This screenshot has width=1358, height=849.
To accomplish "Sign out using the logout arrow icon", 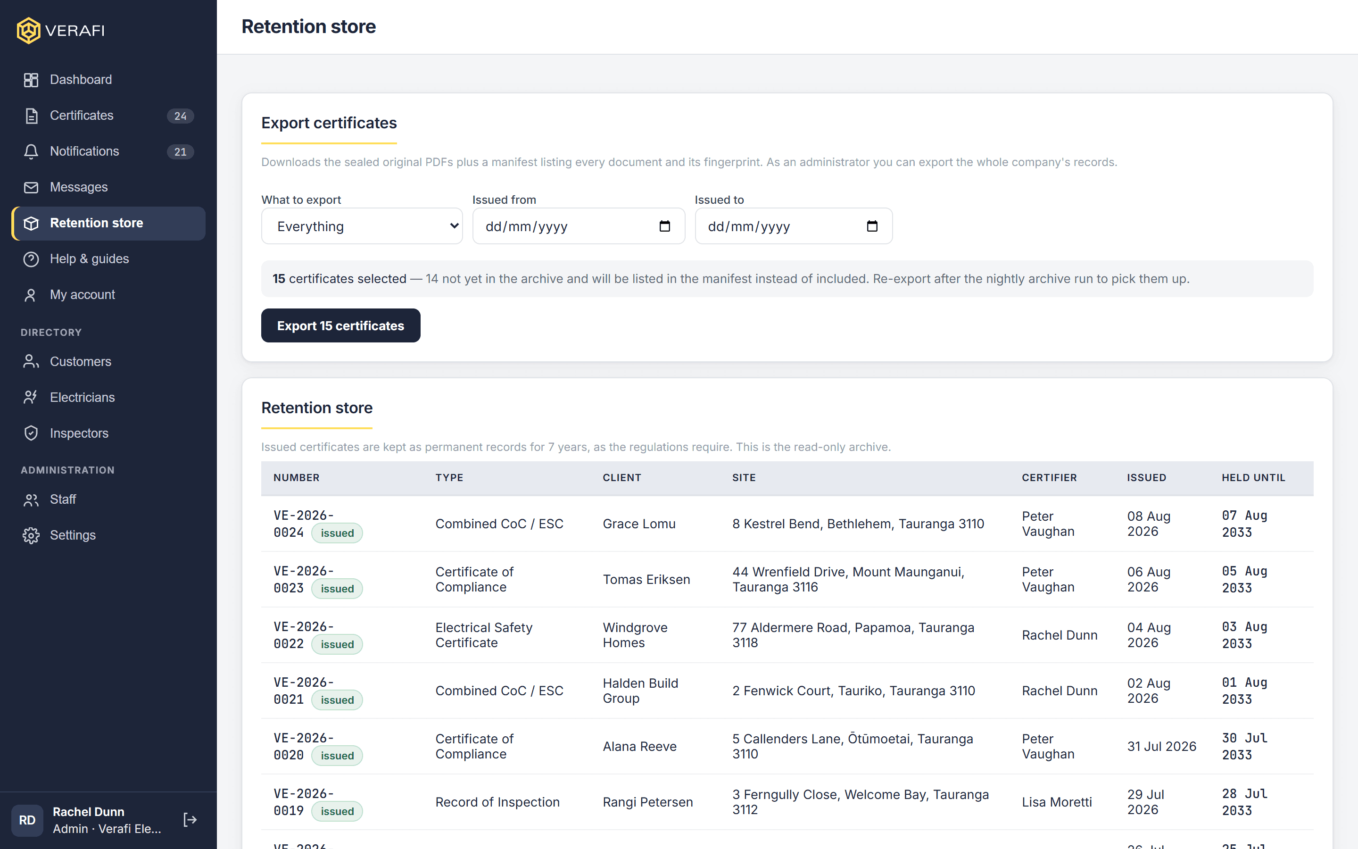I will 190,820.
